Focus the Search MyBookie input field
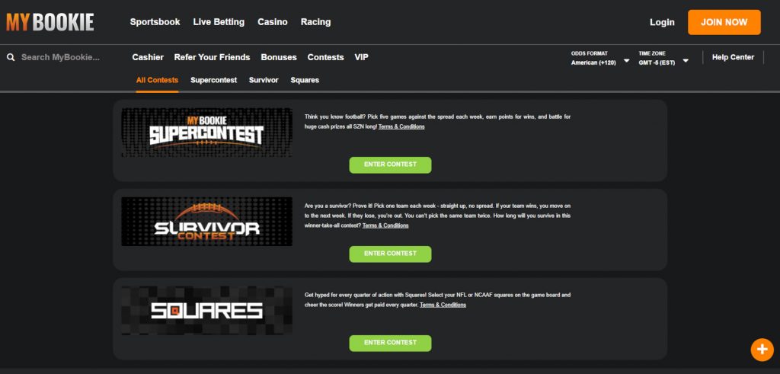This screenshot has height=374, width=780. coord(61,57)
